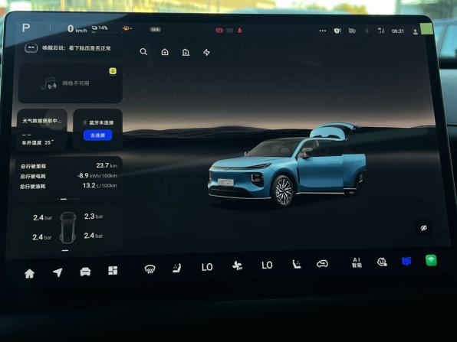The height and width of the screenshot is (342, 457).
Task: Toggle windshield defrost icon
Action: (150, 269)
